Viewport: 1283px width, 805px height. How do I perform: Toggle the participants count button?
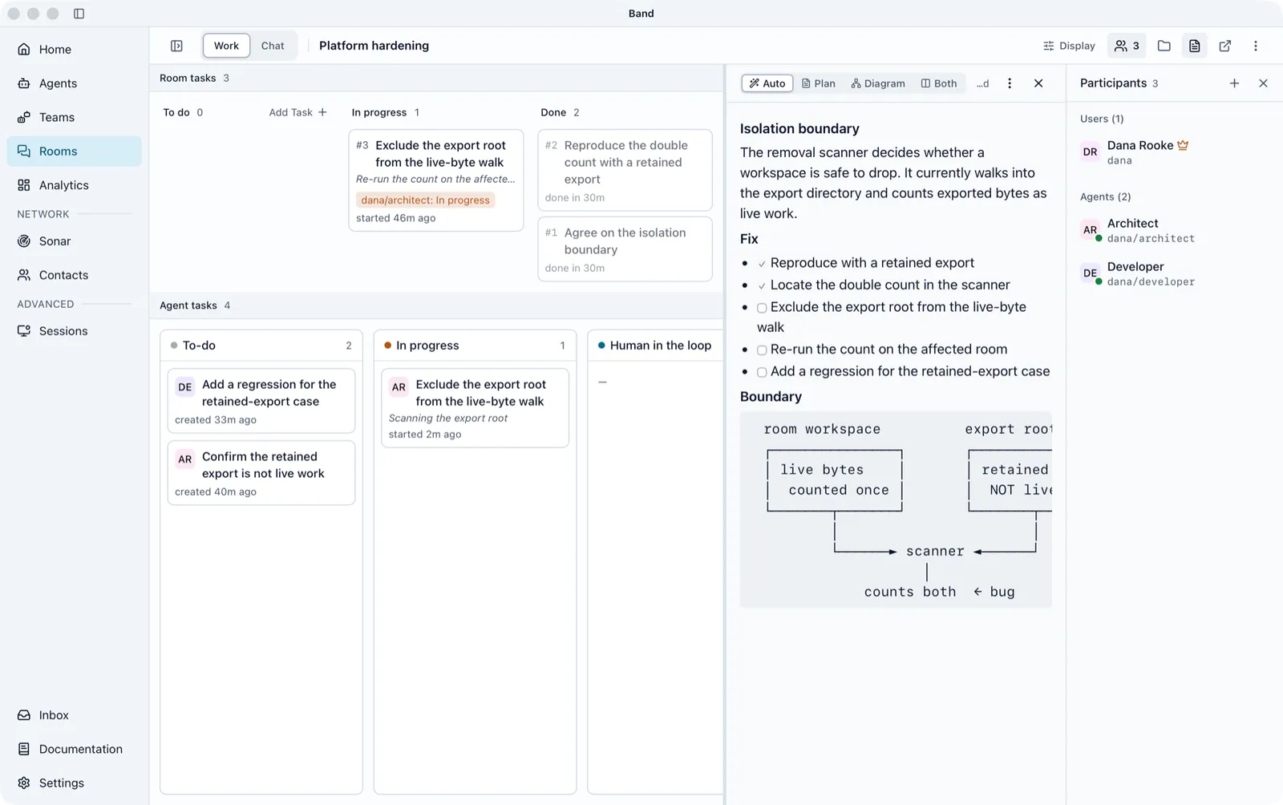coord(1127,46)
